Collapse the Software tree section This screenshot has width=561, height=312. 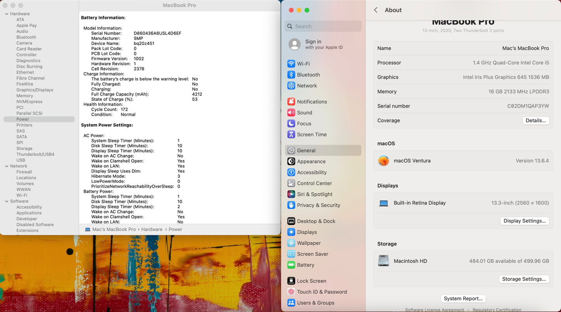(7, 201)
